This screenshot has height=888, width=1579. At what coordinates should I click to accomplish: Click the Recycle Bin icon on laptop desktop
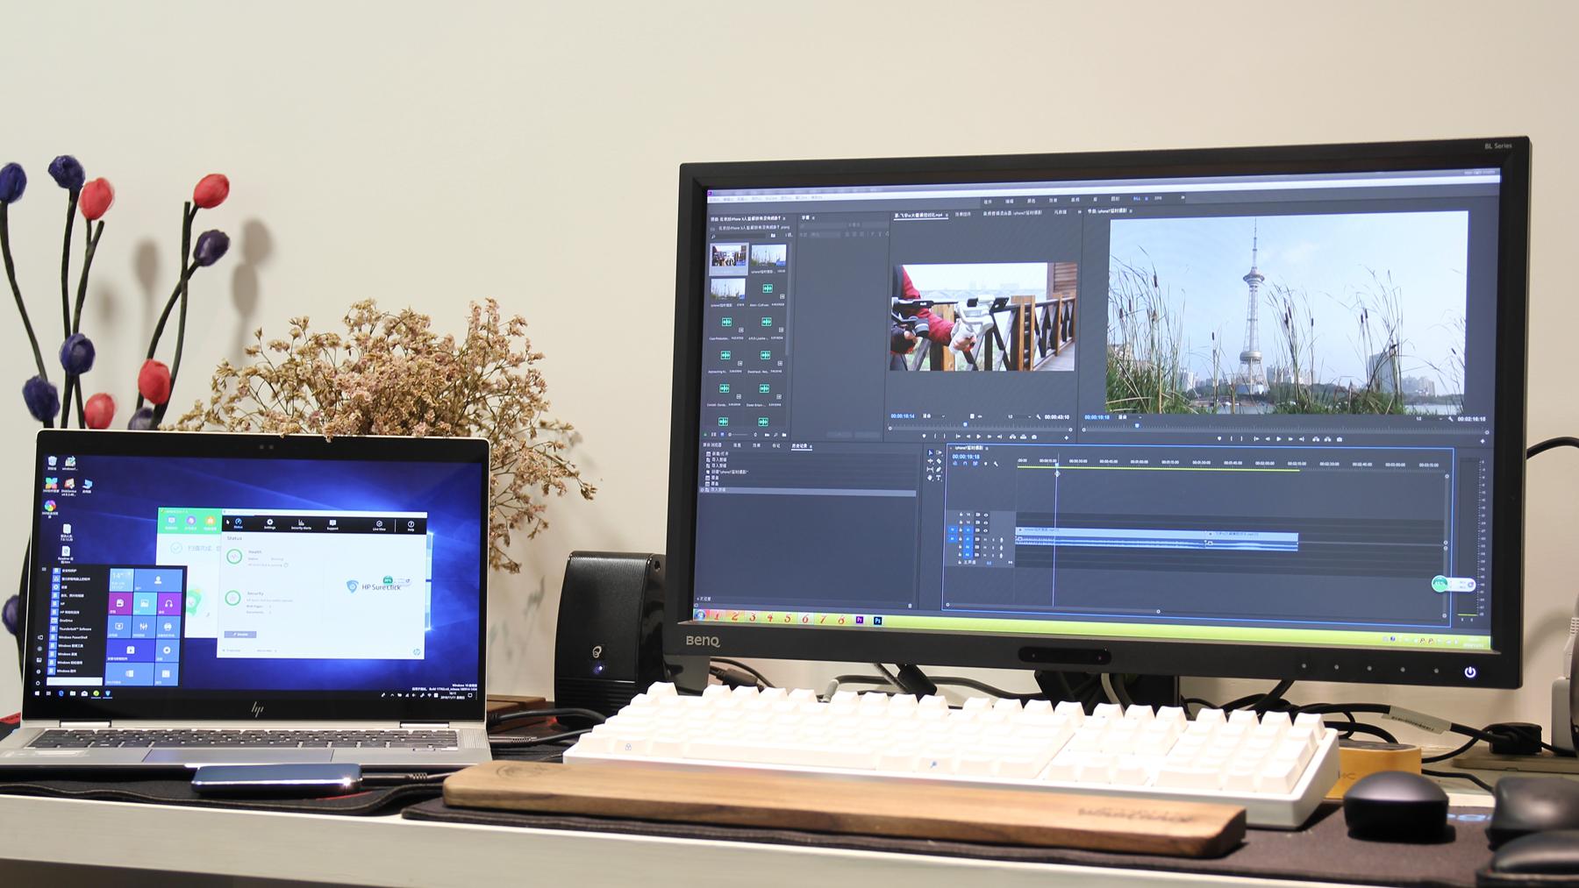pyautogui.click(x=52, y=462)
